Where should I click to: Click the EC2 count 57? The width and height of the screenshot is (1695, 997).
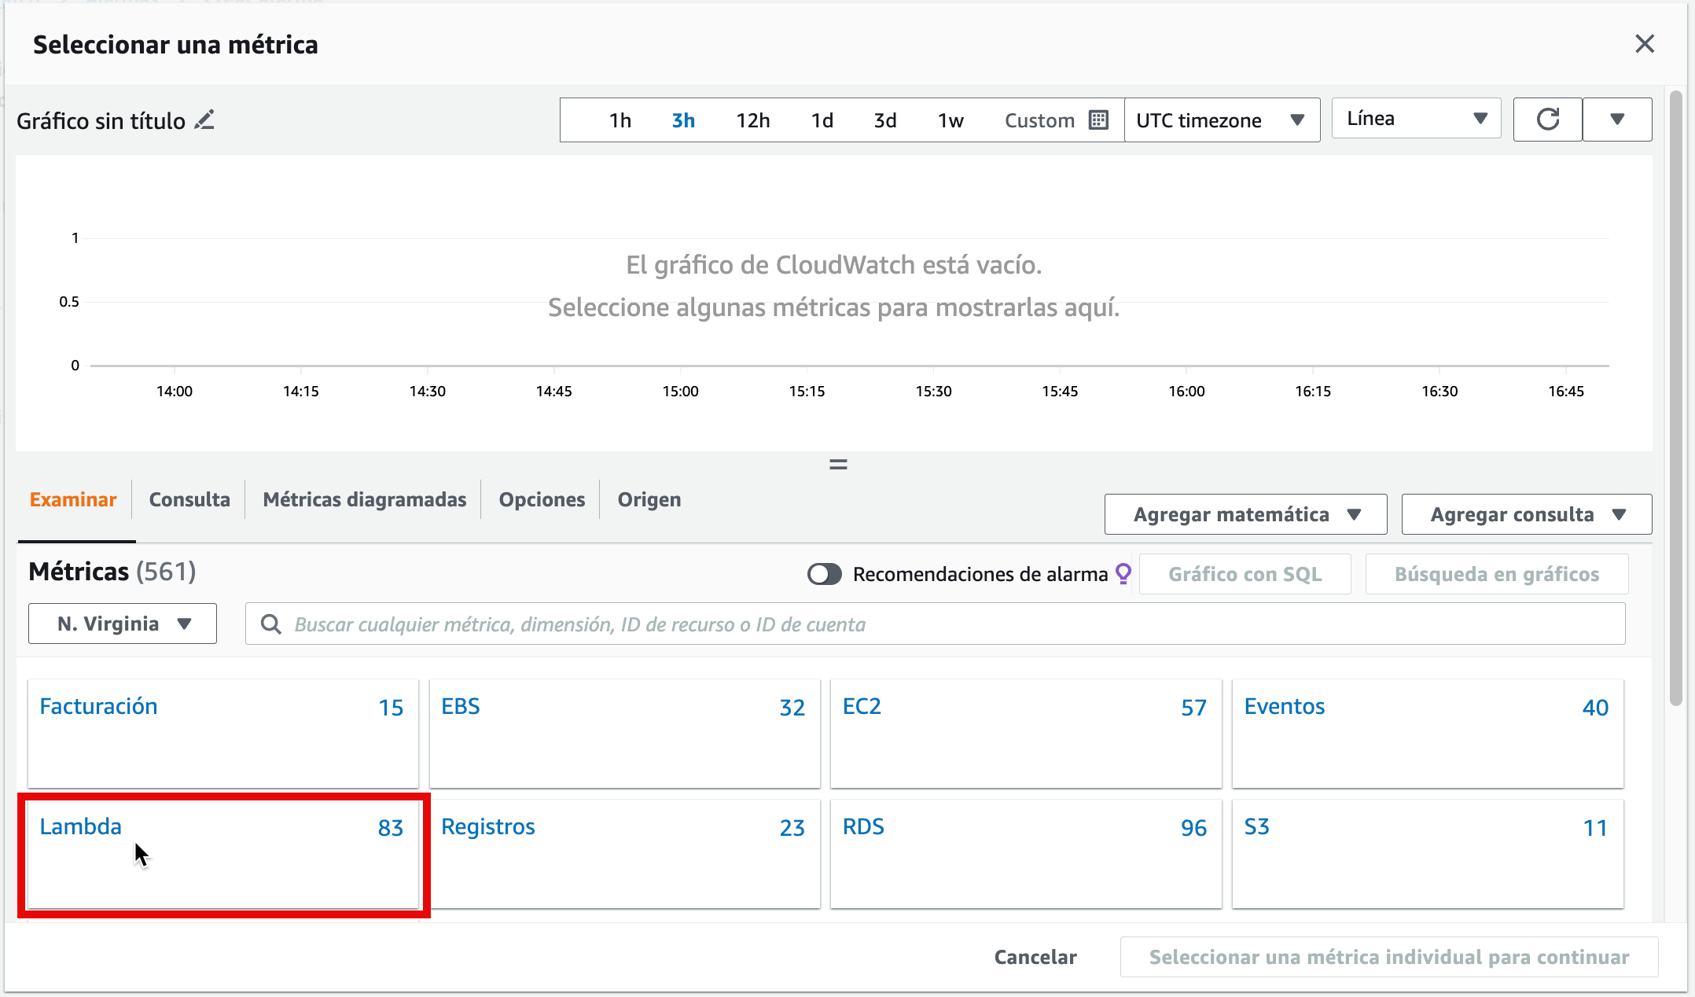click(1193, 708)
